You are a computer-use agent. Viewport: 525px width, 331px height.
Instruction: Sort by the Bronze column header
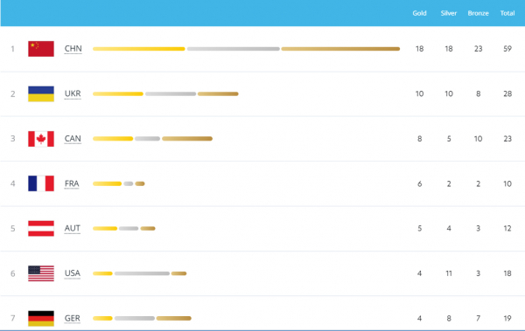pyautogui.click(x=478, y=13)
